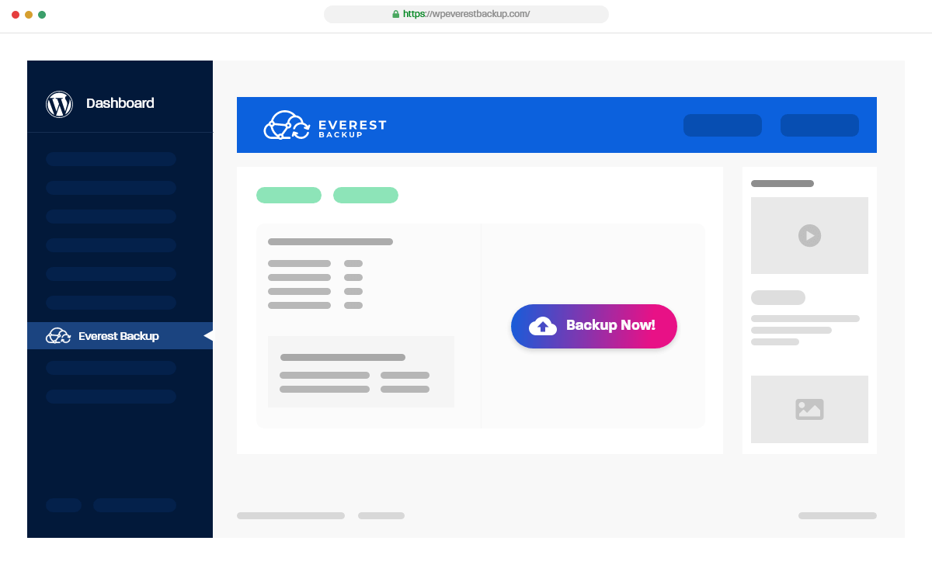Click the green zoom button on the title bar

(42, 13)
